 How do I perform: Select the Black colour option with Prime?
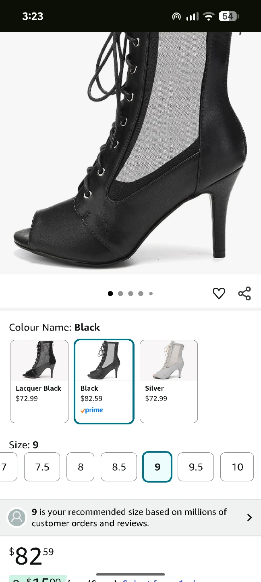click(104, 381)
